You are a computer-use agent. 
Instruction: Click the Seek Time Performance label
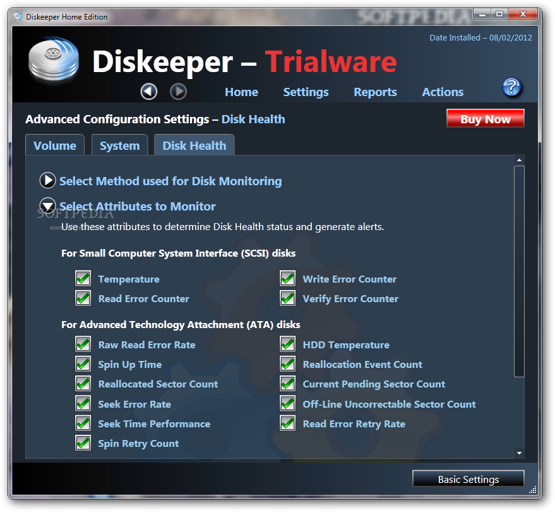(154, 424)
